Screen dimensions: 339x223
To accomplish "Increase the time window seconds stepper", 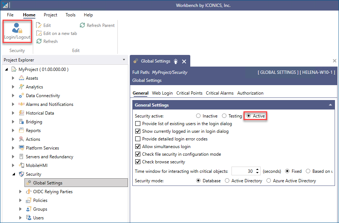I will pos(257,170).
